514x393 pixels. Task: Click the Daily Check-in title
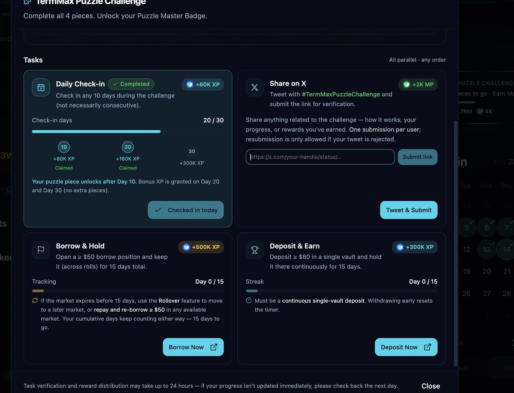tap(80, 84)
